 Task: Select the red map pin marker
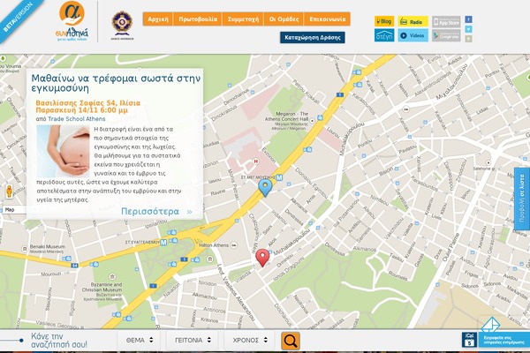pos(262,258)
